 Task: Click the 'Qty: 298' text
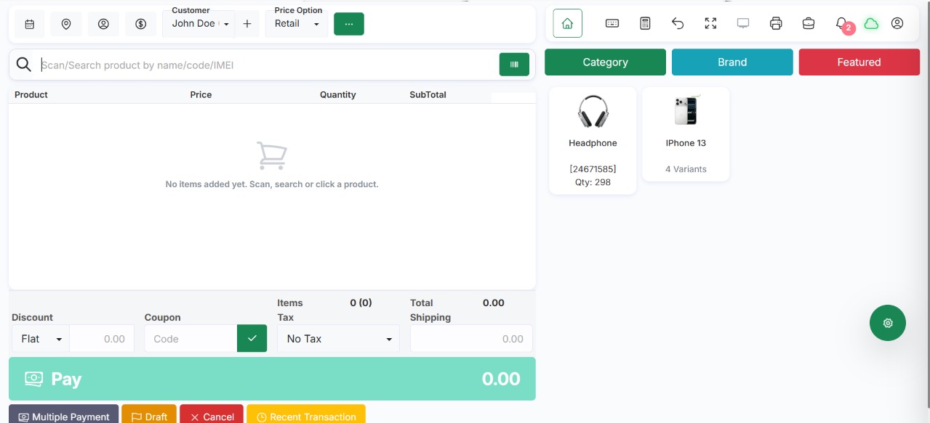[x=593, y=182]
